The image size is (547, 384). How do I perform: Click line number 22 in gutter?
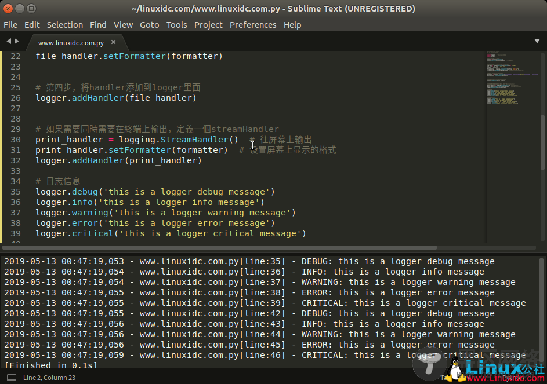pyautogui.click(x=15, y=56)
